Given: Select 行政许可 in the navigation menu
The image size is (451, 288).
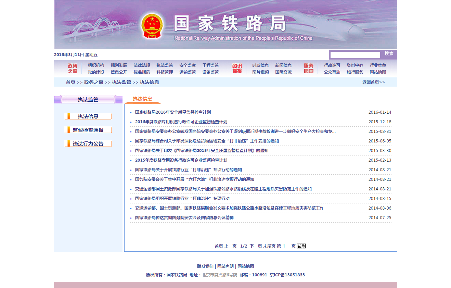Looking at the screenshot, I should tap(332, 65).
